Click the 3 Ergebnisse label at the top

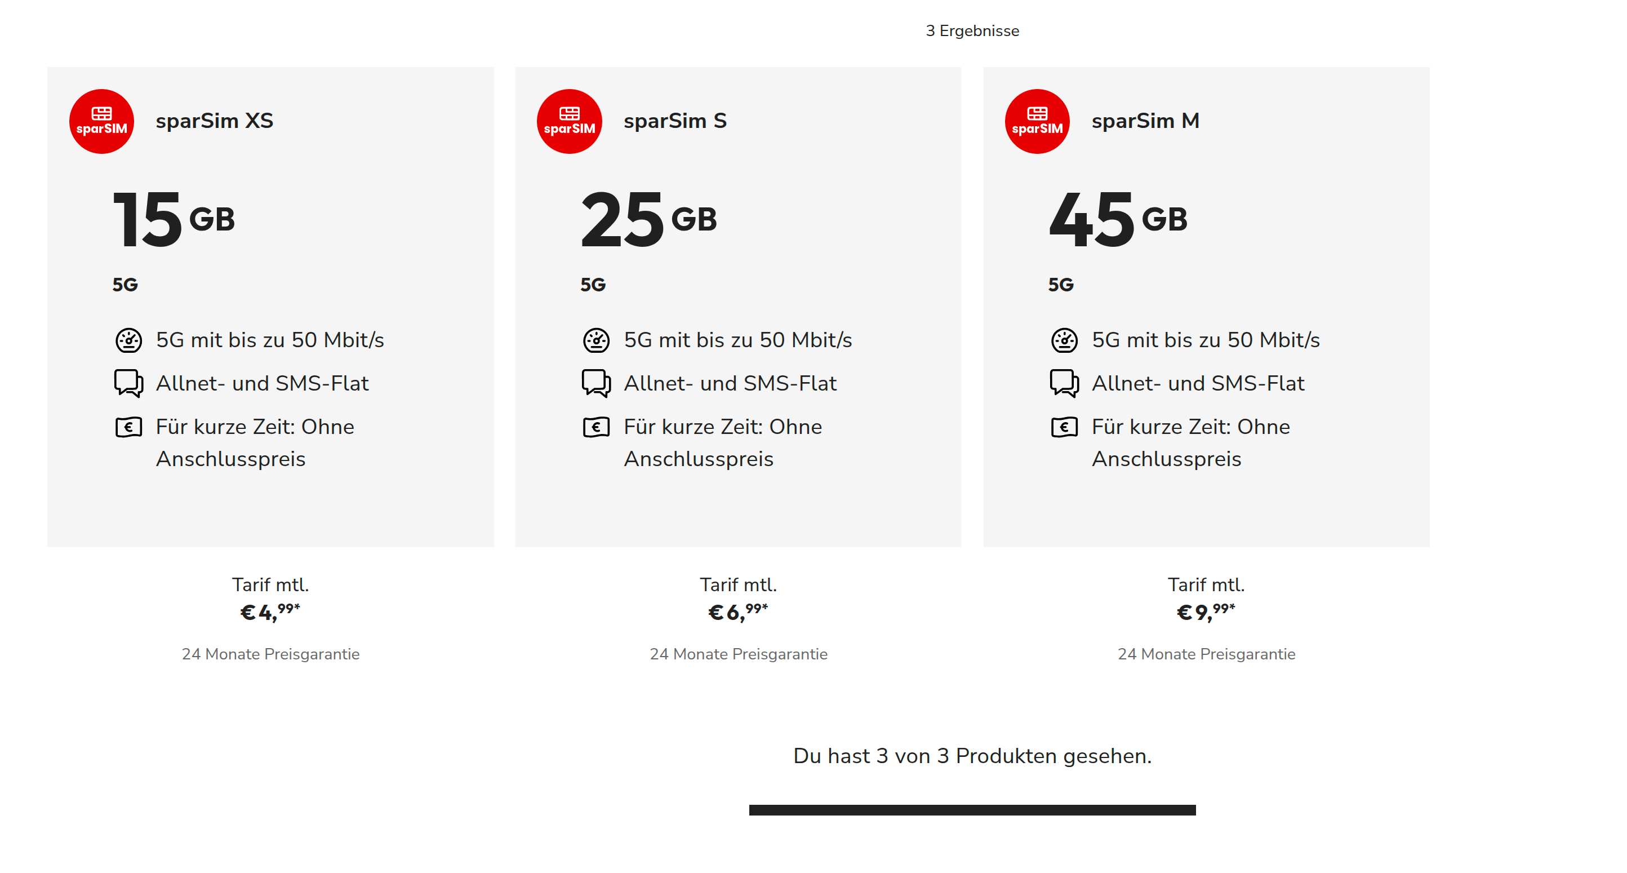(973, 30)
